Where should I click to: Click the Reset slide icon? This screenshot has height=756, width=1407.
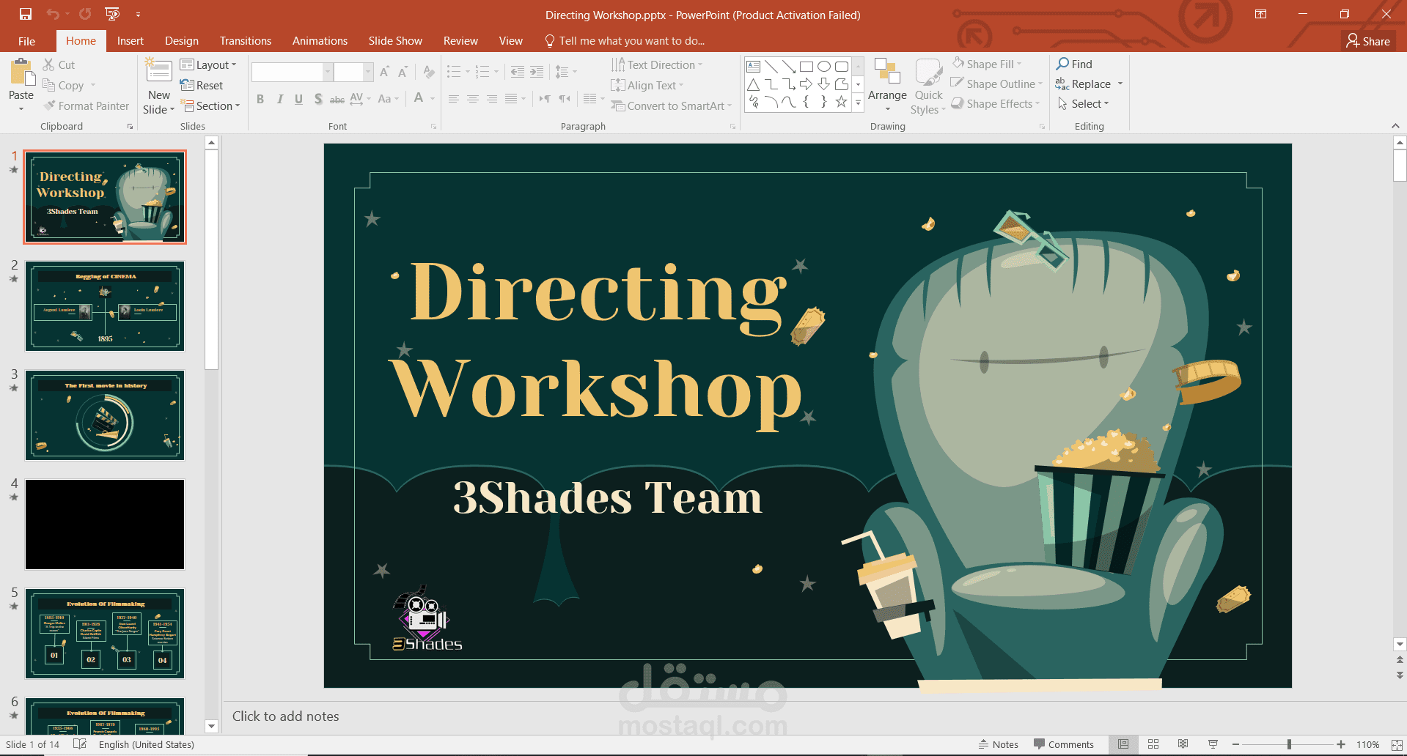pos(187,85)
